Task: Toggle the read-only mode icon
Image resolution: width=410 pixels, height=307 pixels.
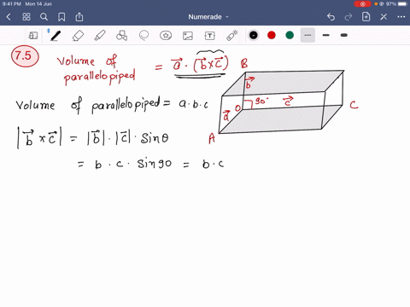Action: pyautogui.click(x=33, y=36)
